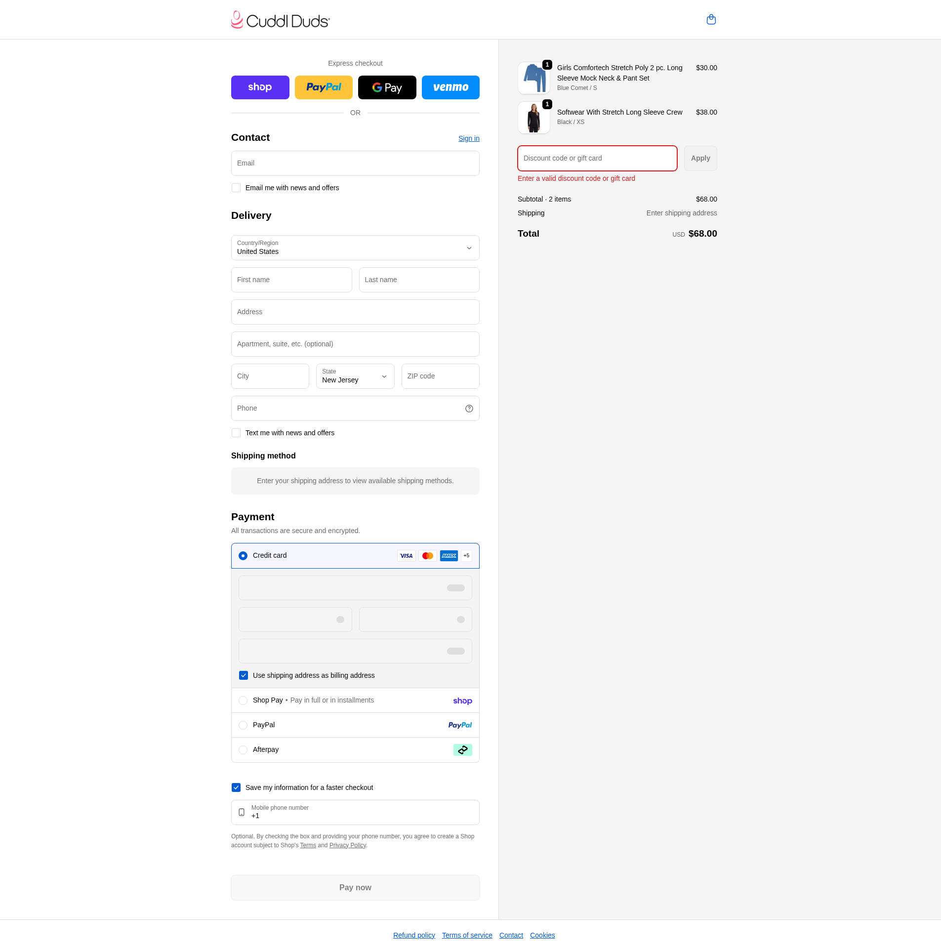The height and width of the screenshot is (951, 941).
Task: Click the discount code input field
Action: click(x=597, y=158)
